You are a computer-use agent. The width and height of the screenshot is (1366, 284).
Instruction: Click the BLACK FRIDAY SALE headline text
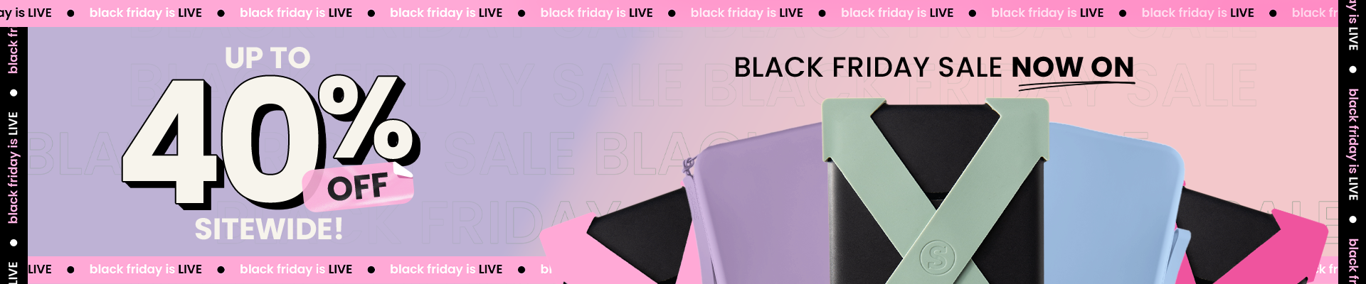(x=868, y=67)
